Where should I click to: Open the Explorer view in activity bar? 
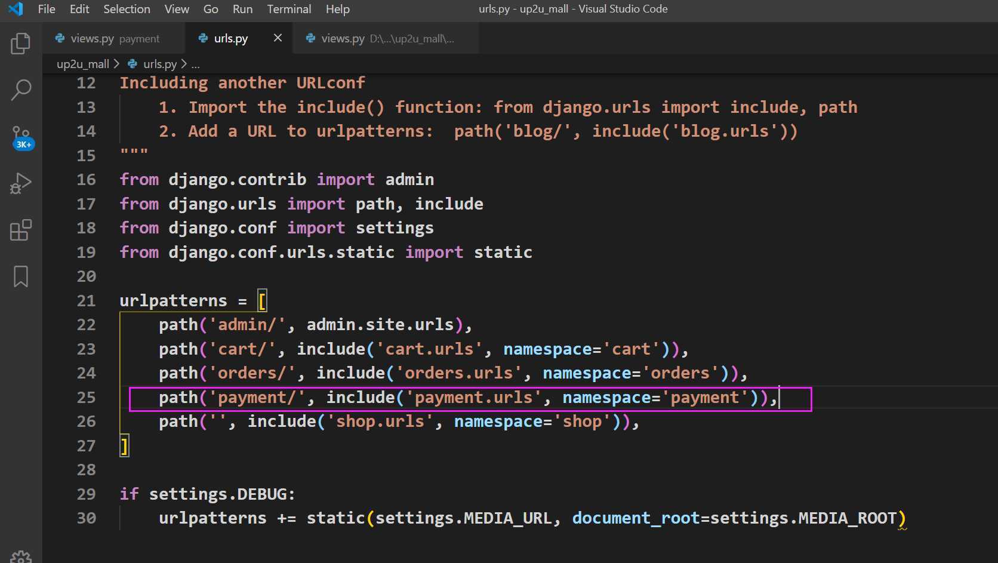pyautogui.click(x=21, y=44)
